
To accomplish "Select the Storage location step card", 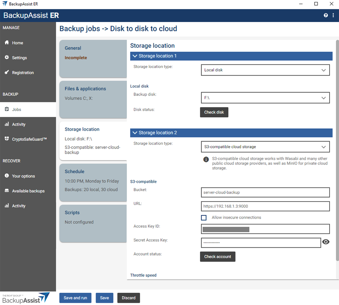I will (93, 141).
